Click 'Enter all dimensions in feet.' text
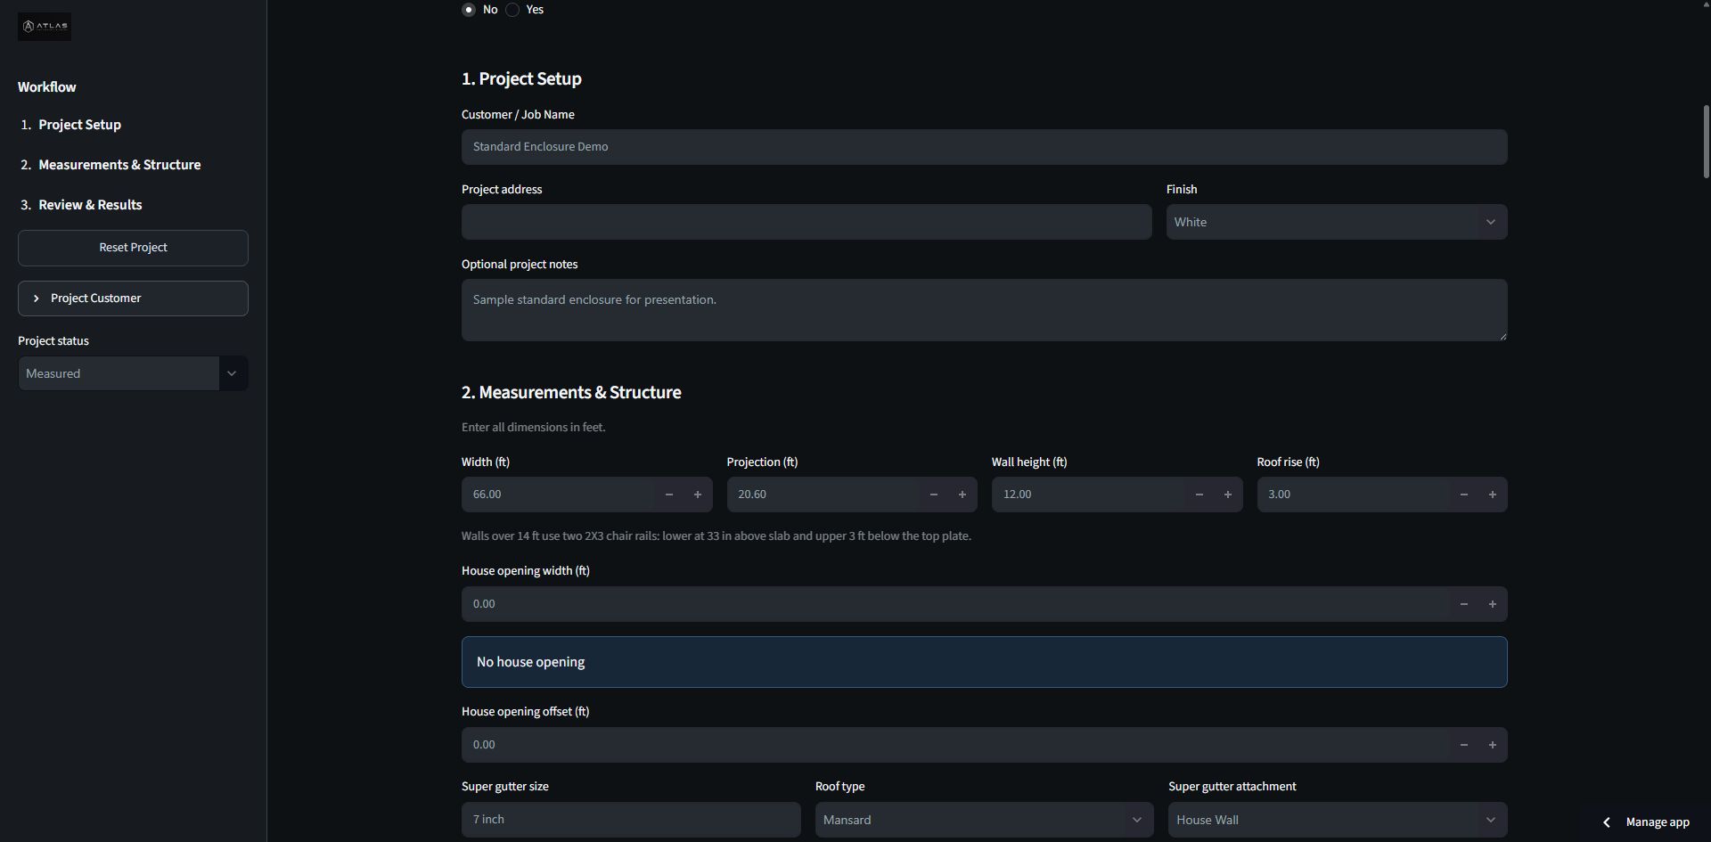Viewport: 1711px width, 842px height. click(x=533, y=428)
